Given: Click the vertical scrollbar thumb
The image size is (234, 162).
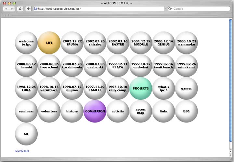Looking at the screenshot, I should pos(230,81).
